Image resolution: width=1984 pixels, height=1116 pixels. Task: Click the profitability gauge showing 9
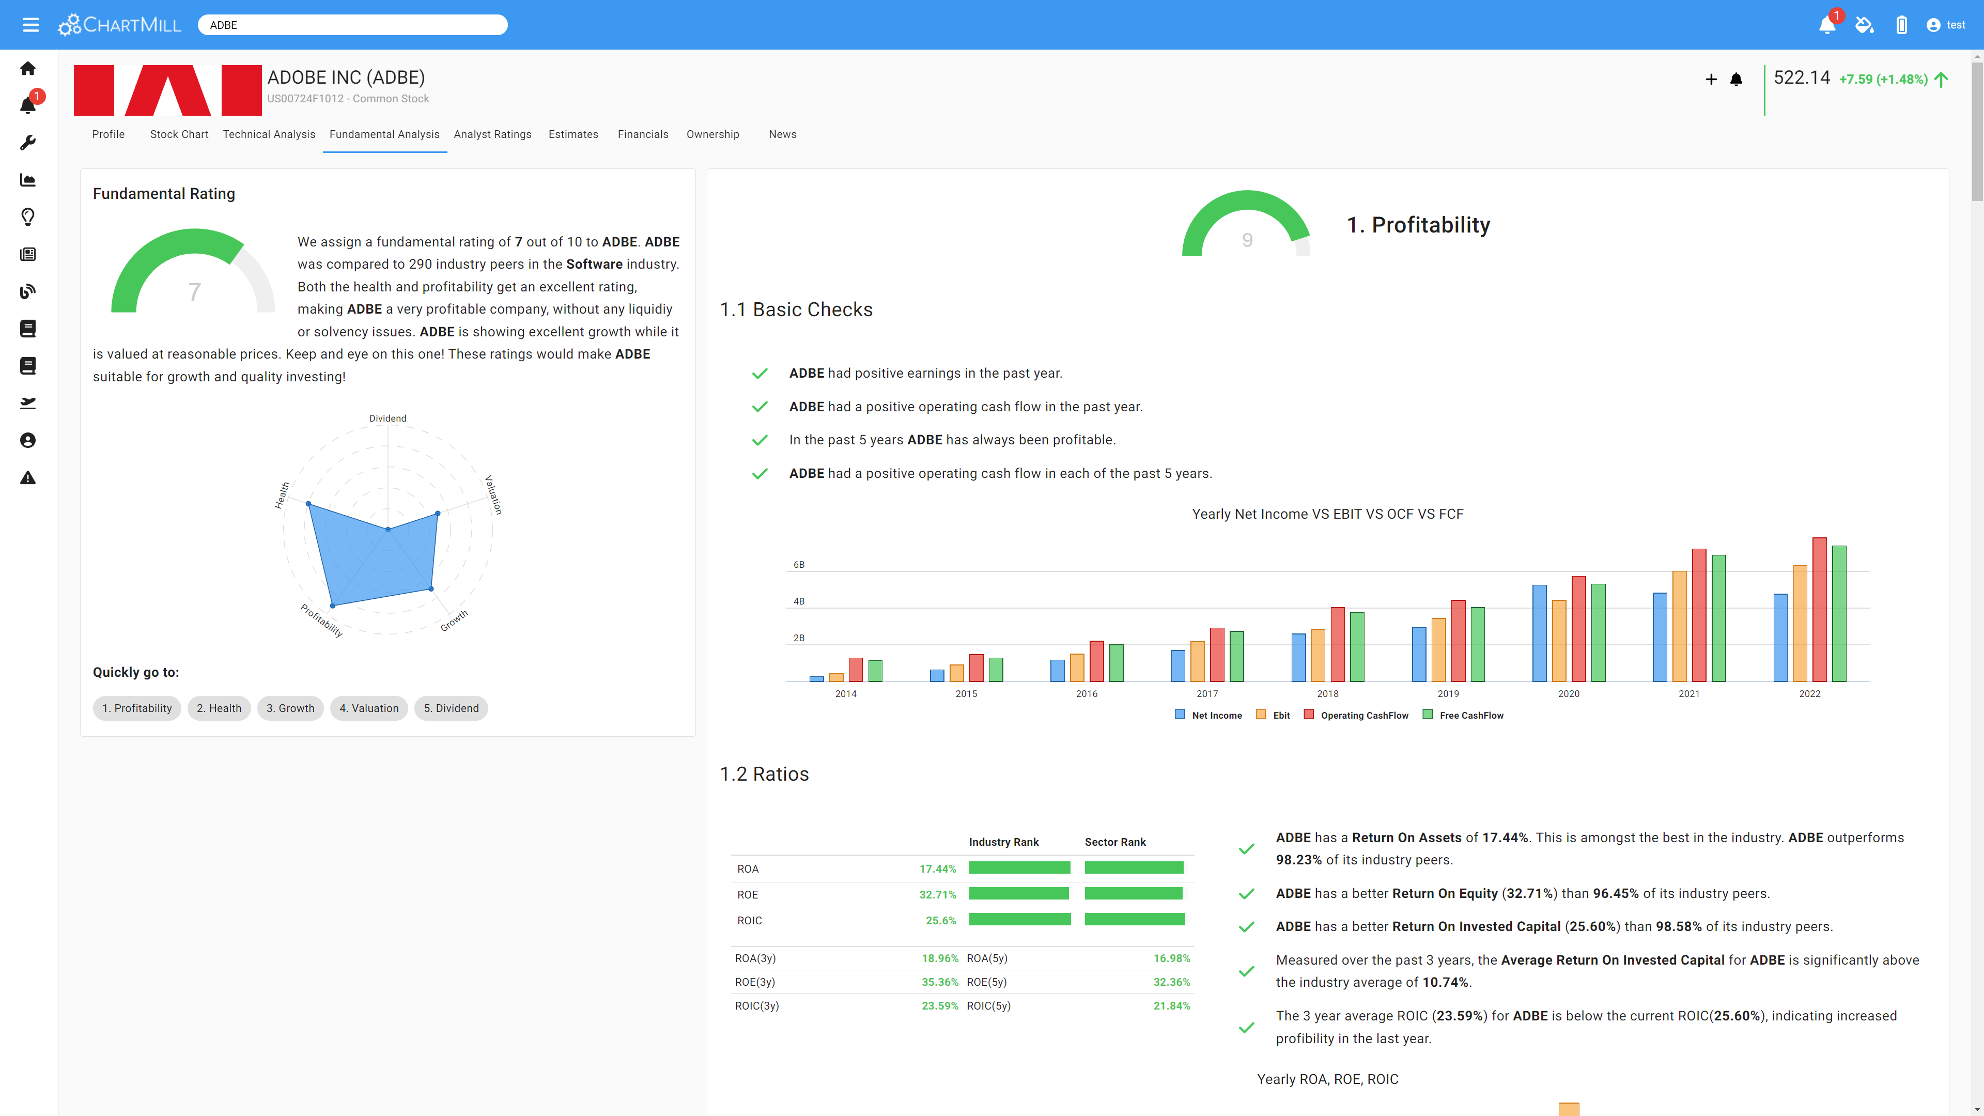(1246, 223)
